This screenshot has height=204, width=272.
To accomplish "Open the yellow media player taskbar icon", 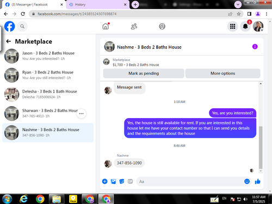I will click(73, 199).
